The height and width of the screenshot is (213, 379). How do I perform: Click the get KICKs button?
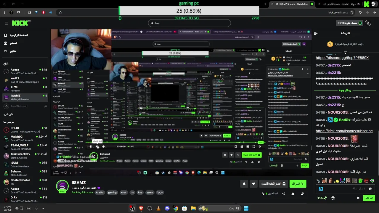pyautogui.click(x=349, y=23)
